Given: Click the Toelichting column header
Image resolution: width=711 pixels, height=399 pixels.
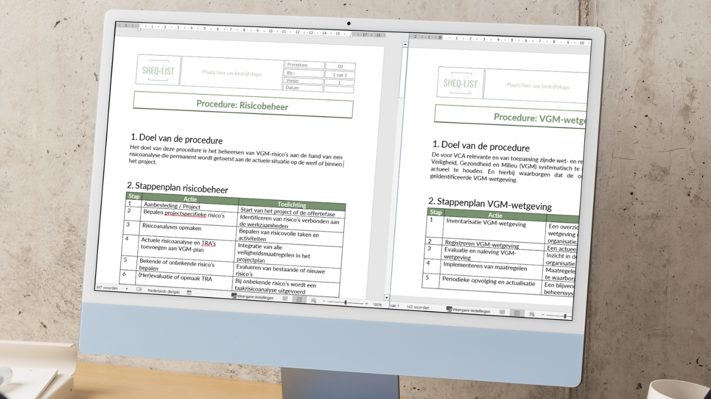Looking at the screenshot, I should pyautogui.click(x=292, y=204).
